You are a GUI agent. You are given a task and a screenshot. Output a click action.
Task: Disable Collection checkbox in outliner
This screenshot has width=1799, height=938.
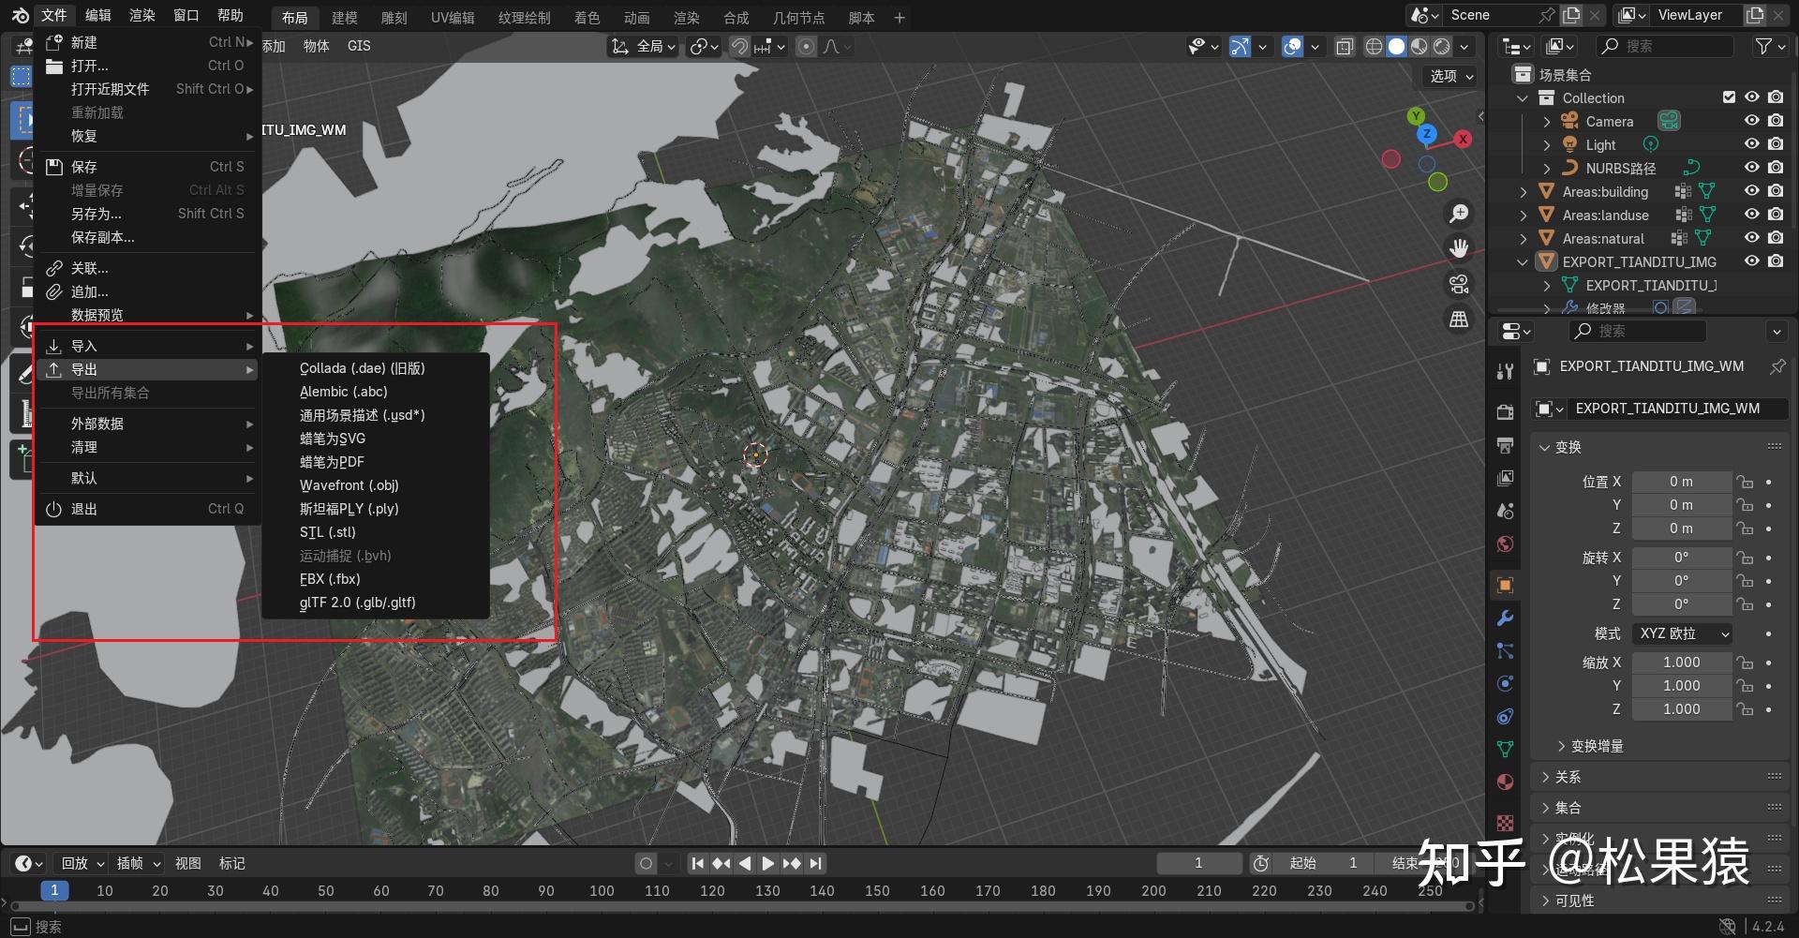(1729, 97)
